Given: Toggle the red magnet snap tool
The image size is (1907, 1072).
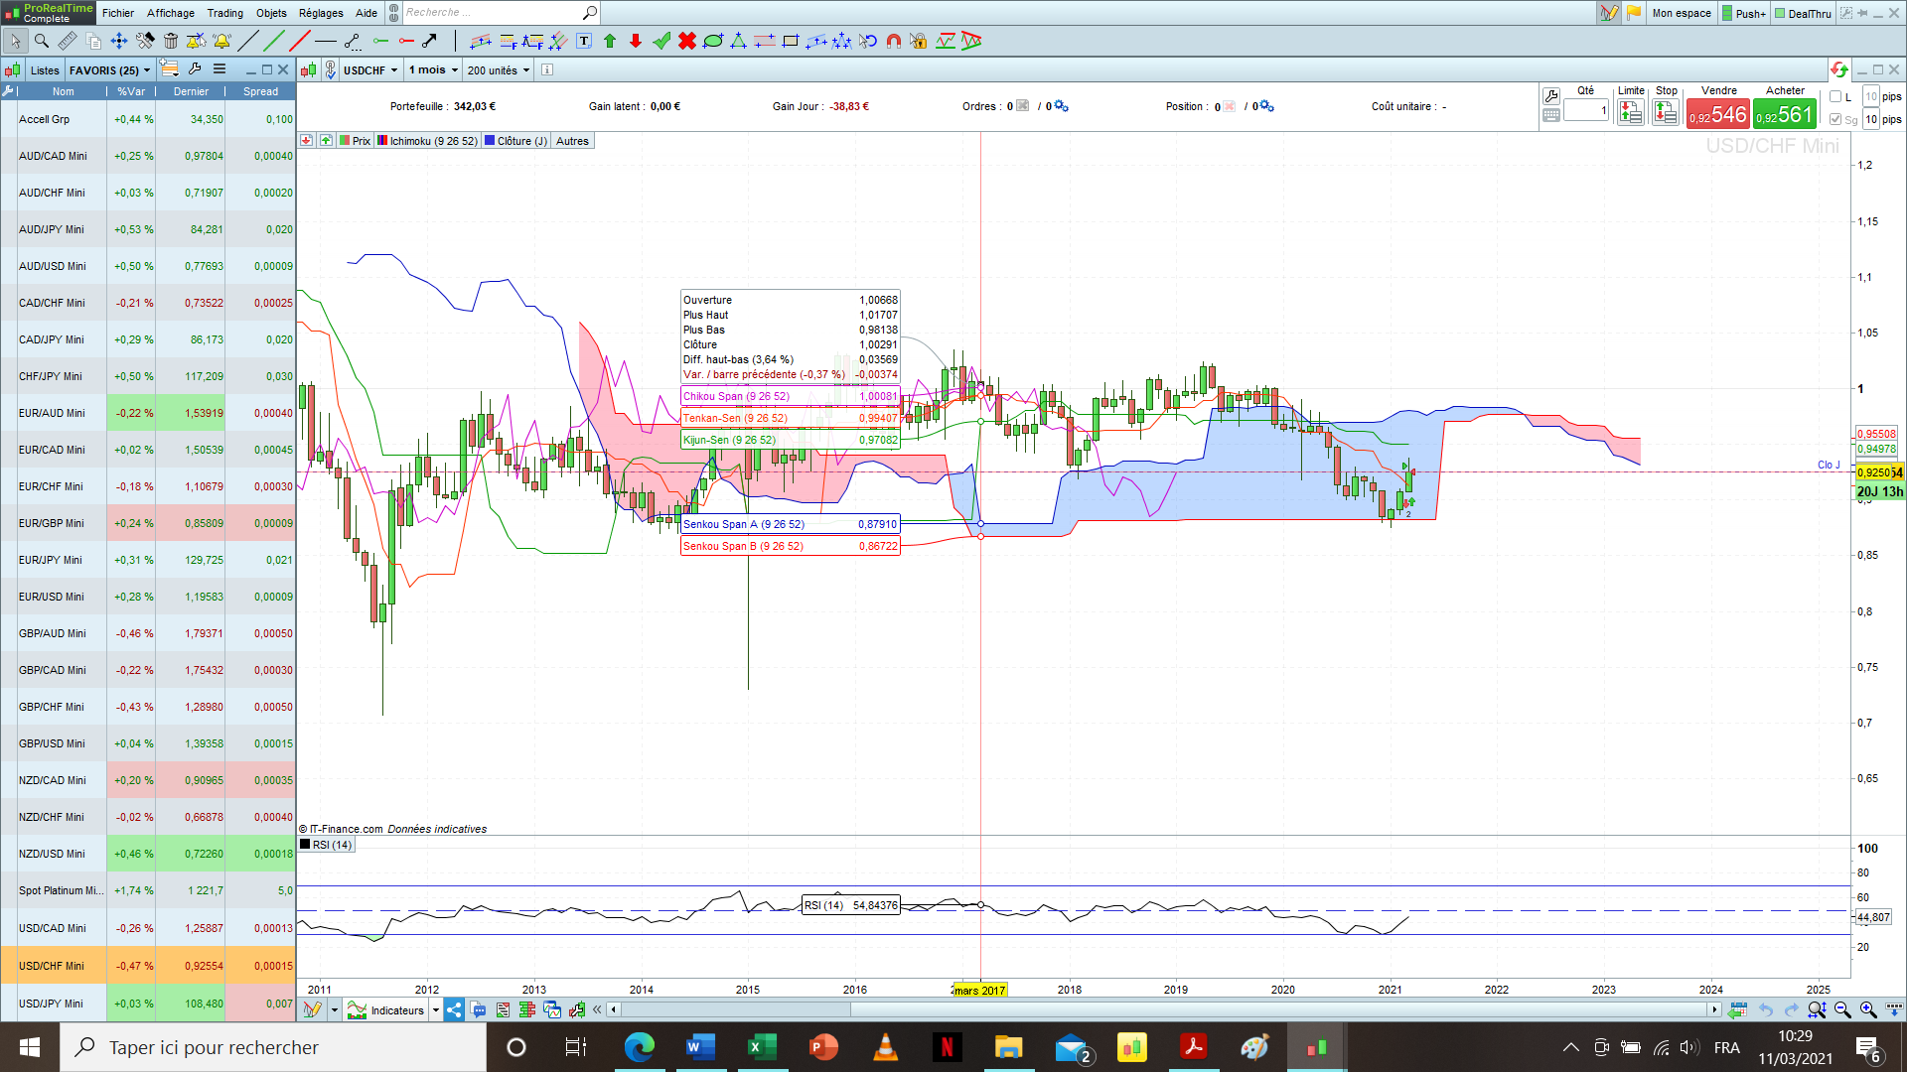Looking at the screenshot, I should [894, 41].
